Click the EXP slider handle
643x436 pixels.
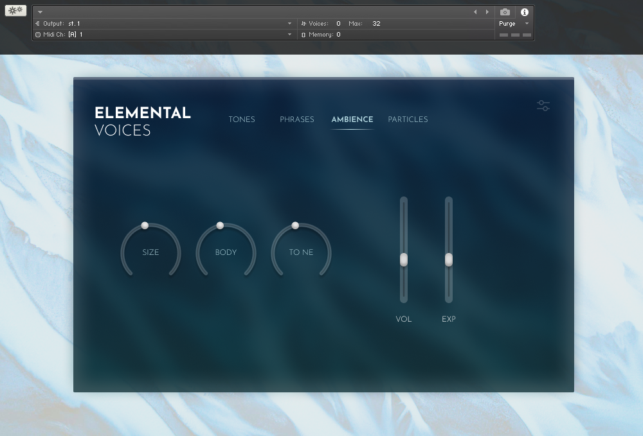pyautogui.click(x=449, y=259)
